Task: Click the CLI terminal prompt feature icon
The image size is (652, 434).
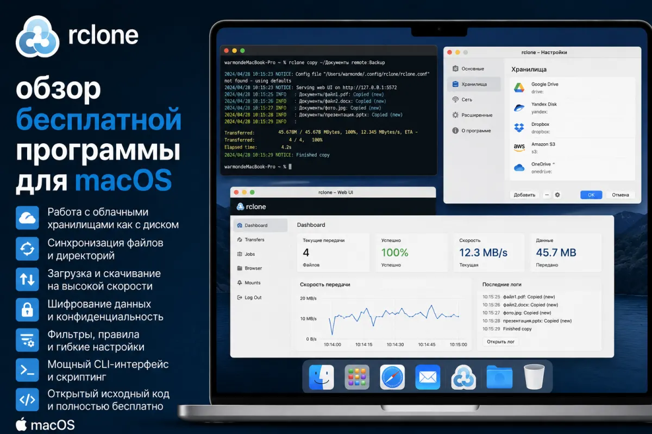Action: click(x=27, y=370)
